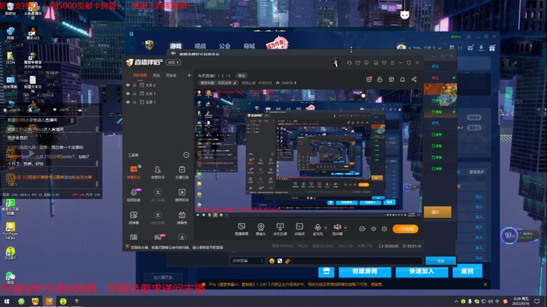Viewport: 547px width, 307px height.
Task: Open the 主播任务 clipboard-check tool
Action: (x=182, y=172)
